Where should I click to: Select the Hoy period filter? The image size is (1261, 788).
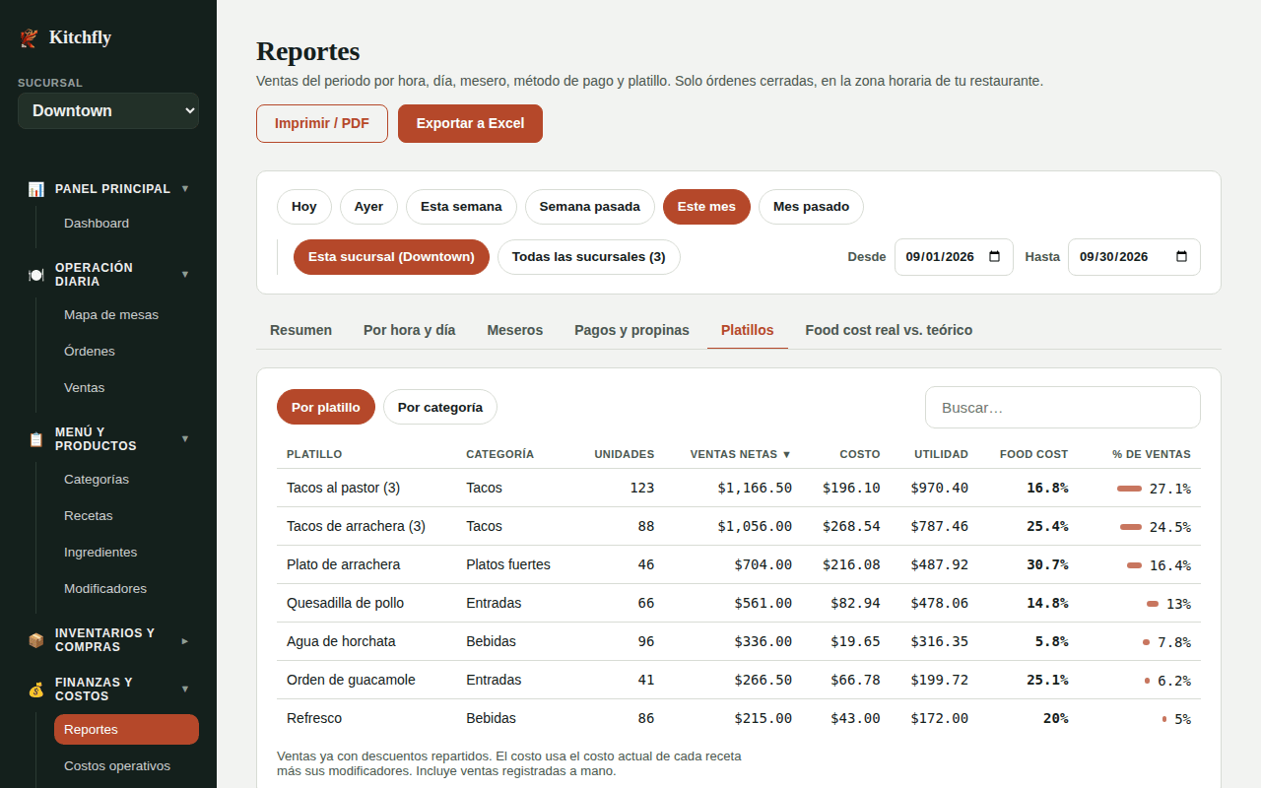click(x=304, y=207)
